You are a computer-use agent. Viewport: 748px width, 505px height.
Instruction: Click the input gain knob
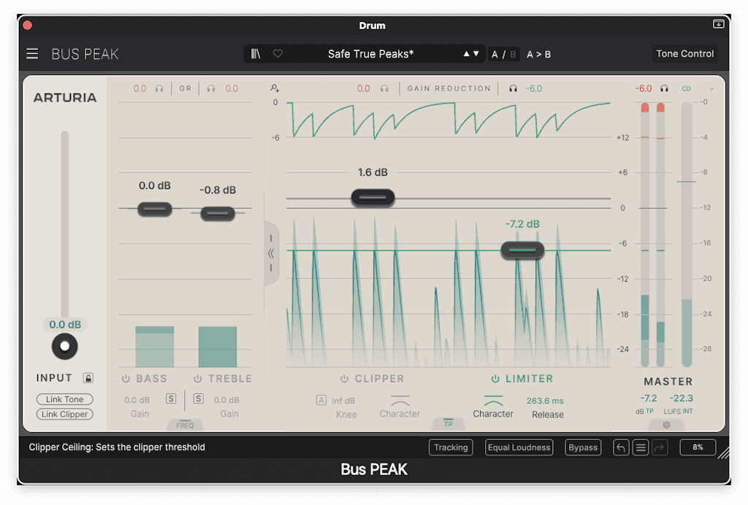[x=64, y=347]
